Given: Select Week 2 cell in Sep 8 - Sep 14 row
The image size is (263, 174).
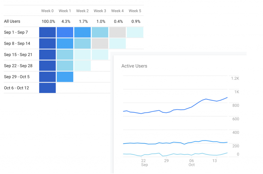Looking at the screenshot, I should 82,43.
